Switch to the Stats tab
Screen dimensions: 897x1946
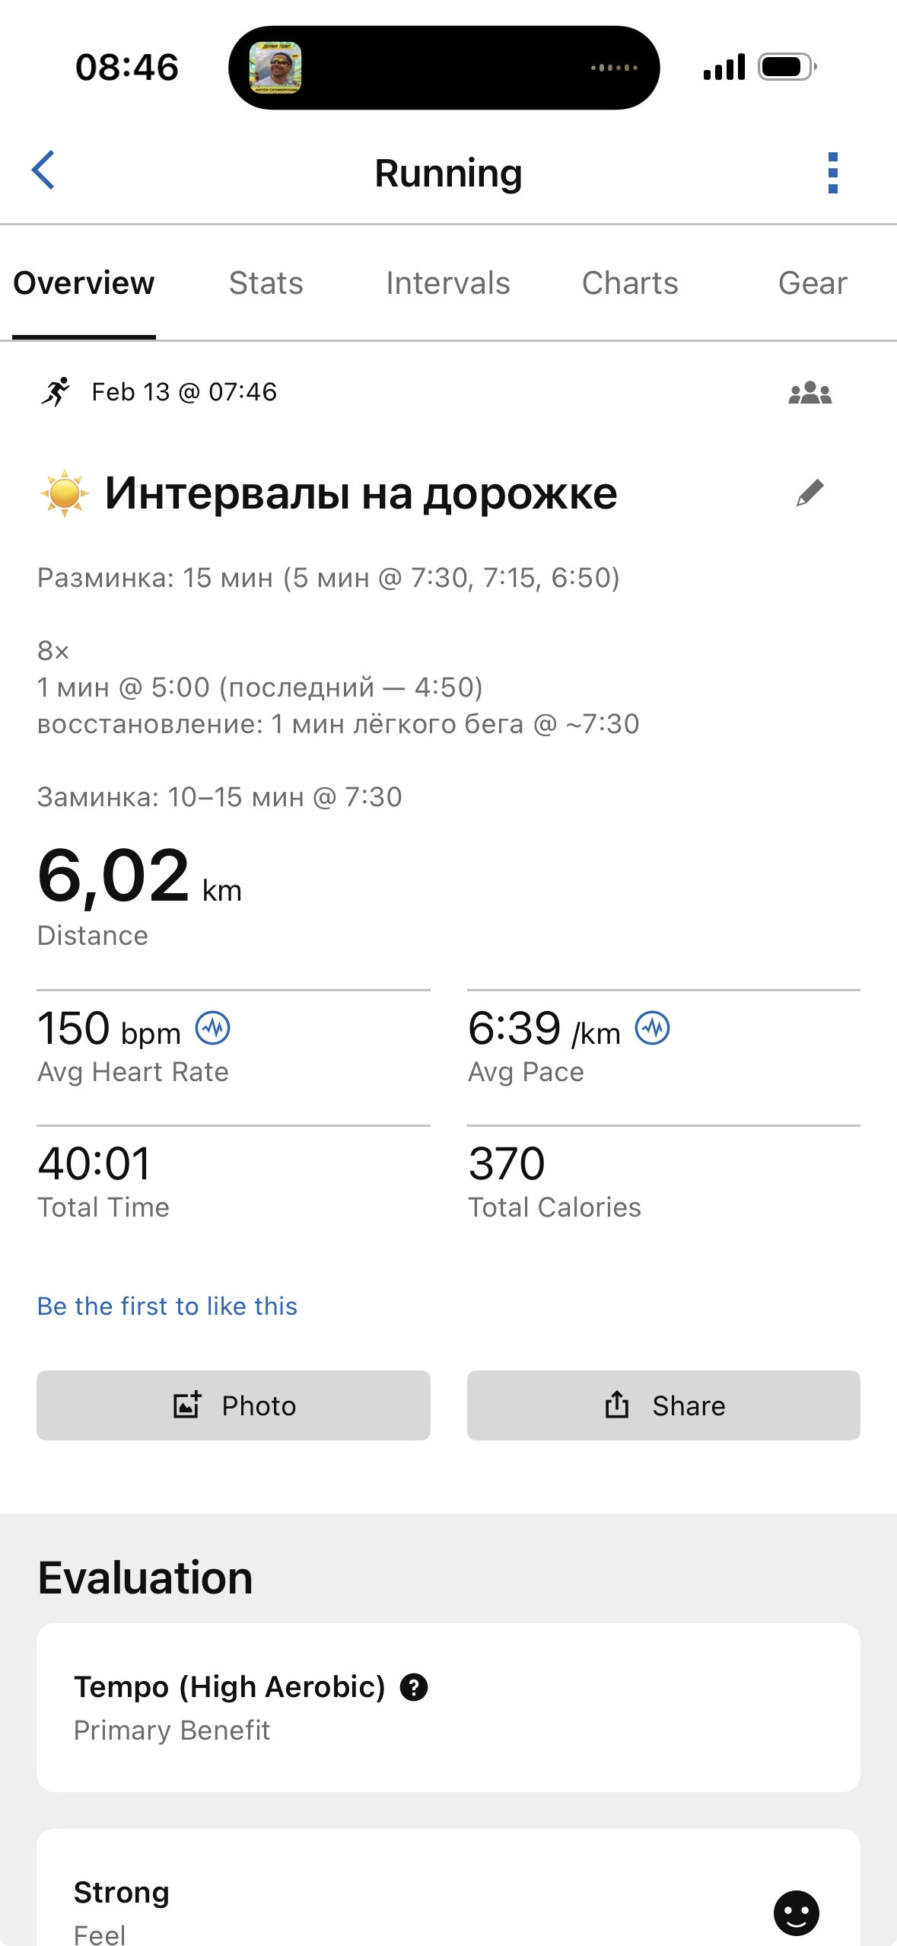tap(266, 283)
